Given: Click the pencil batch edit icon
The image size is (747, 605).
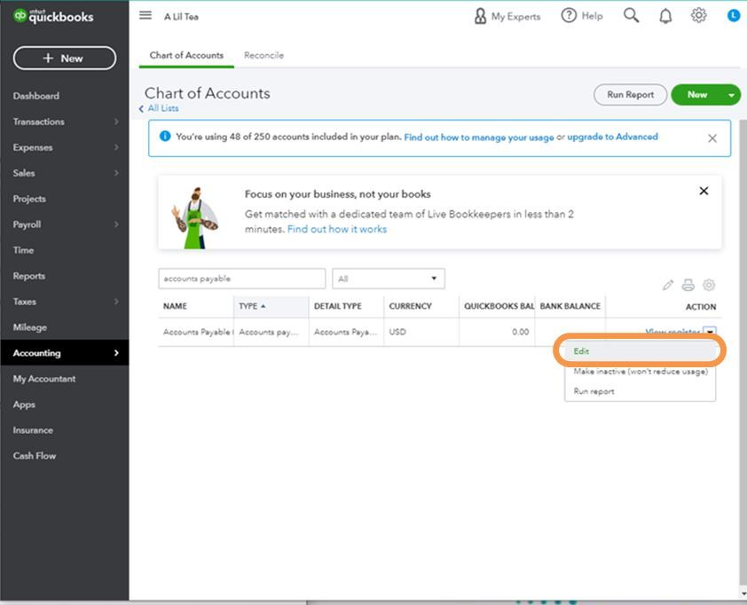Looking at the screenshot, I should 667,285.
